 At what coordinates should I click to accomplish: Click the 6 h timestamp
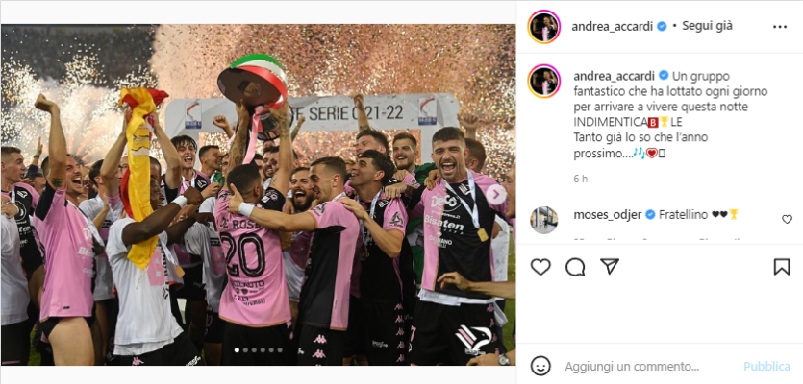pos(581,179)
